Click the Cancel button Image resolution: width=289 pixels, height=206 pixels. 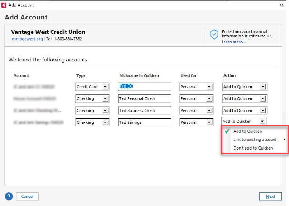[x=27, y=197]
